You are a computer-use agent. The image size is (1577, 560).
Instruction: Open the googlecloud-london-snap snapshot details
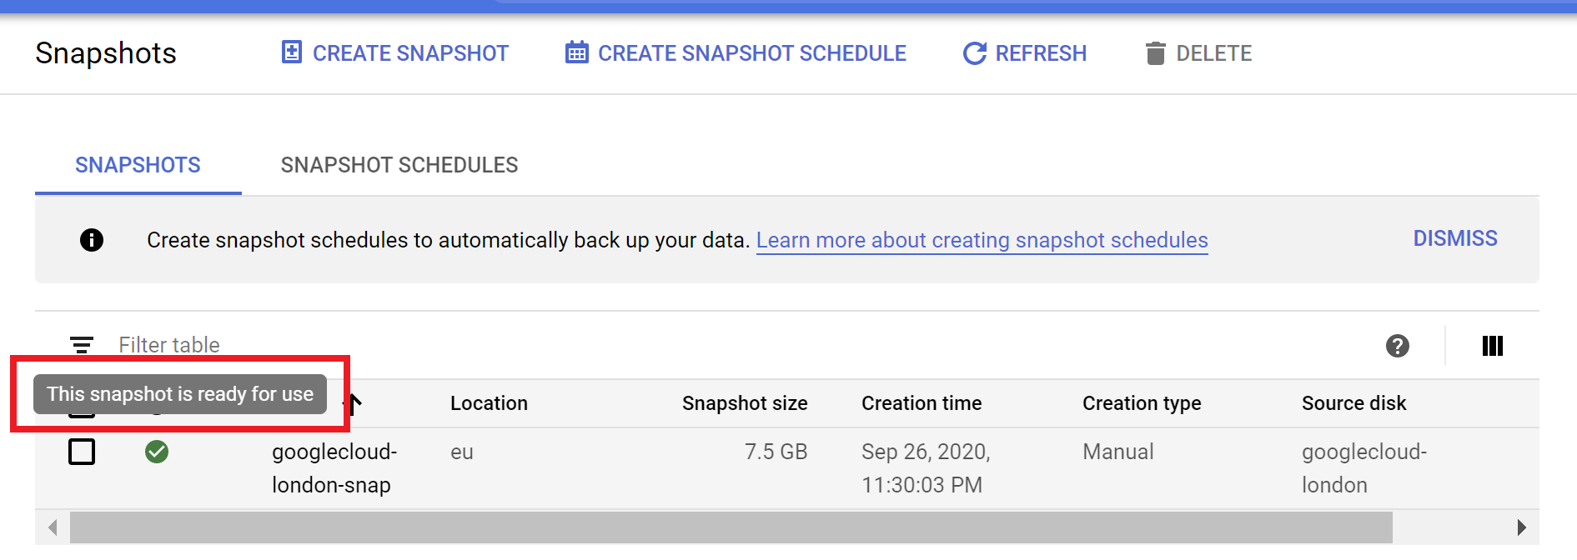334,467
